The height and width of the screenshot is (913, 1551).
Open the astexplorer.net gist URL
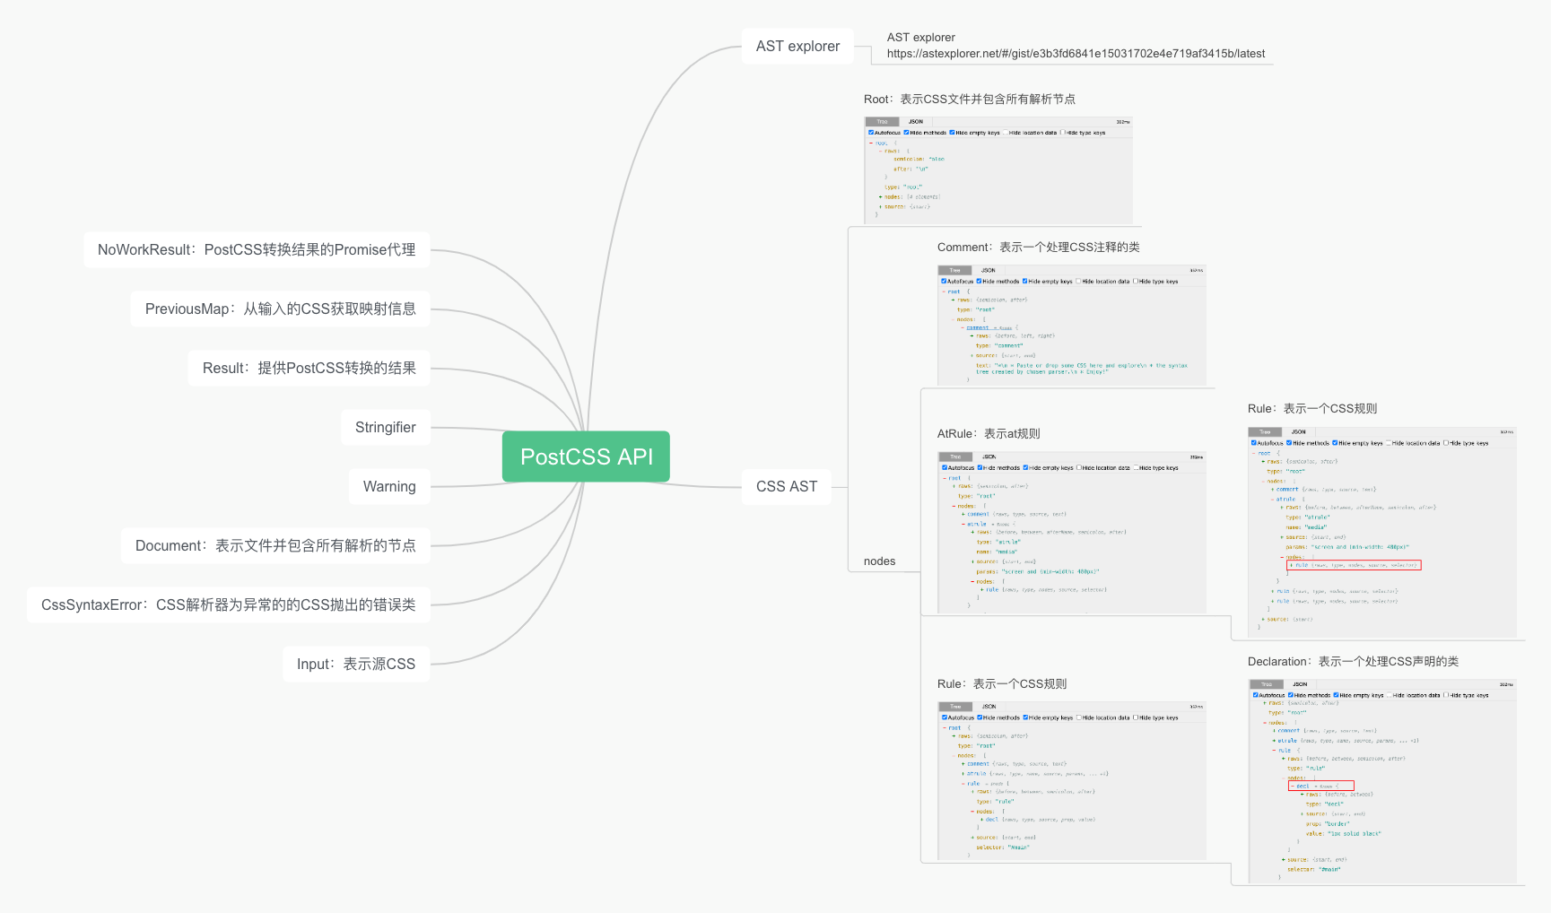tap(1076, 54)
